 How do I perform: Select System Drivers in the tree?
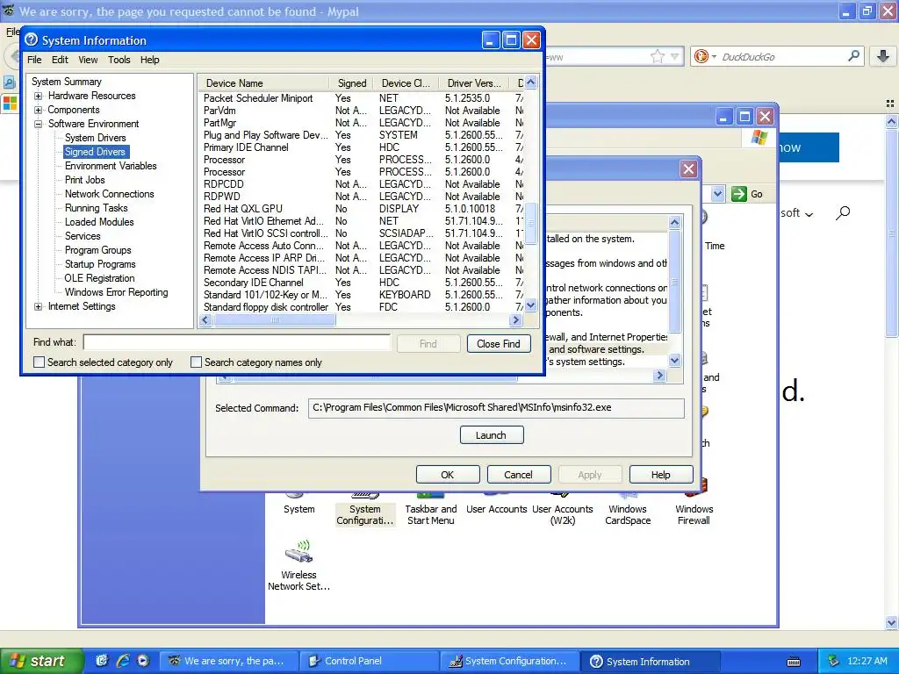tap(95, 138)
